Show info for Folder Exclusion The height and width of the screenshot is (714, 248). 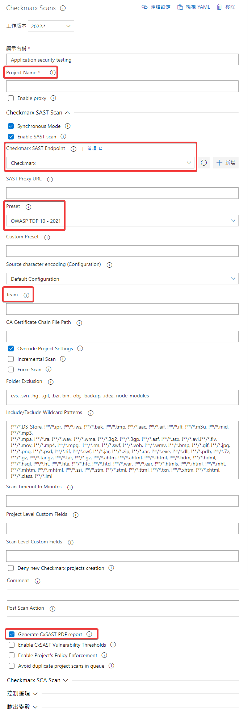51,382
